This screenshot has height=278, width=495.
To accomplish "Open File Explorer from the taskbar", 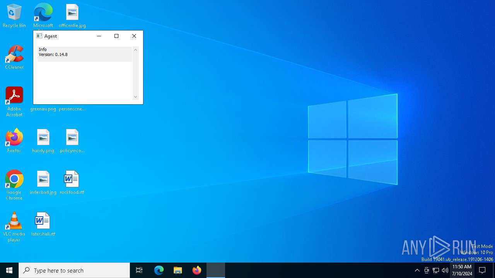I will click(178, 270).
